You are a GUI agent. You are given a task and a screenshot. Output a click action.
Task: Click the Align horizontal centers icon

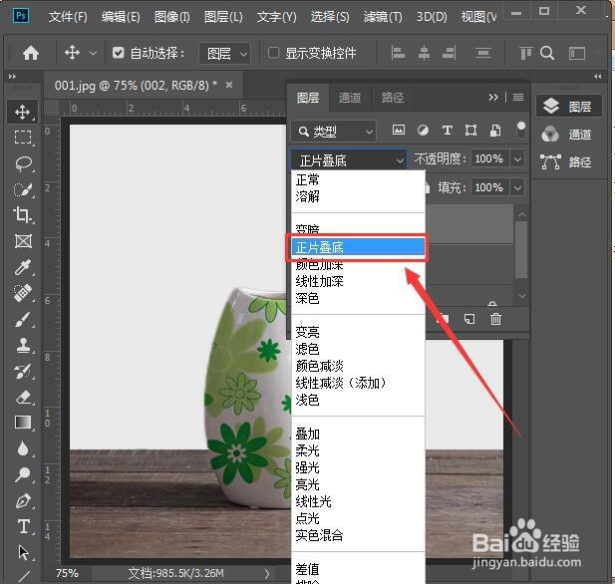click(424, 53)
